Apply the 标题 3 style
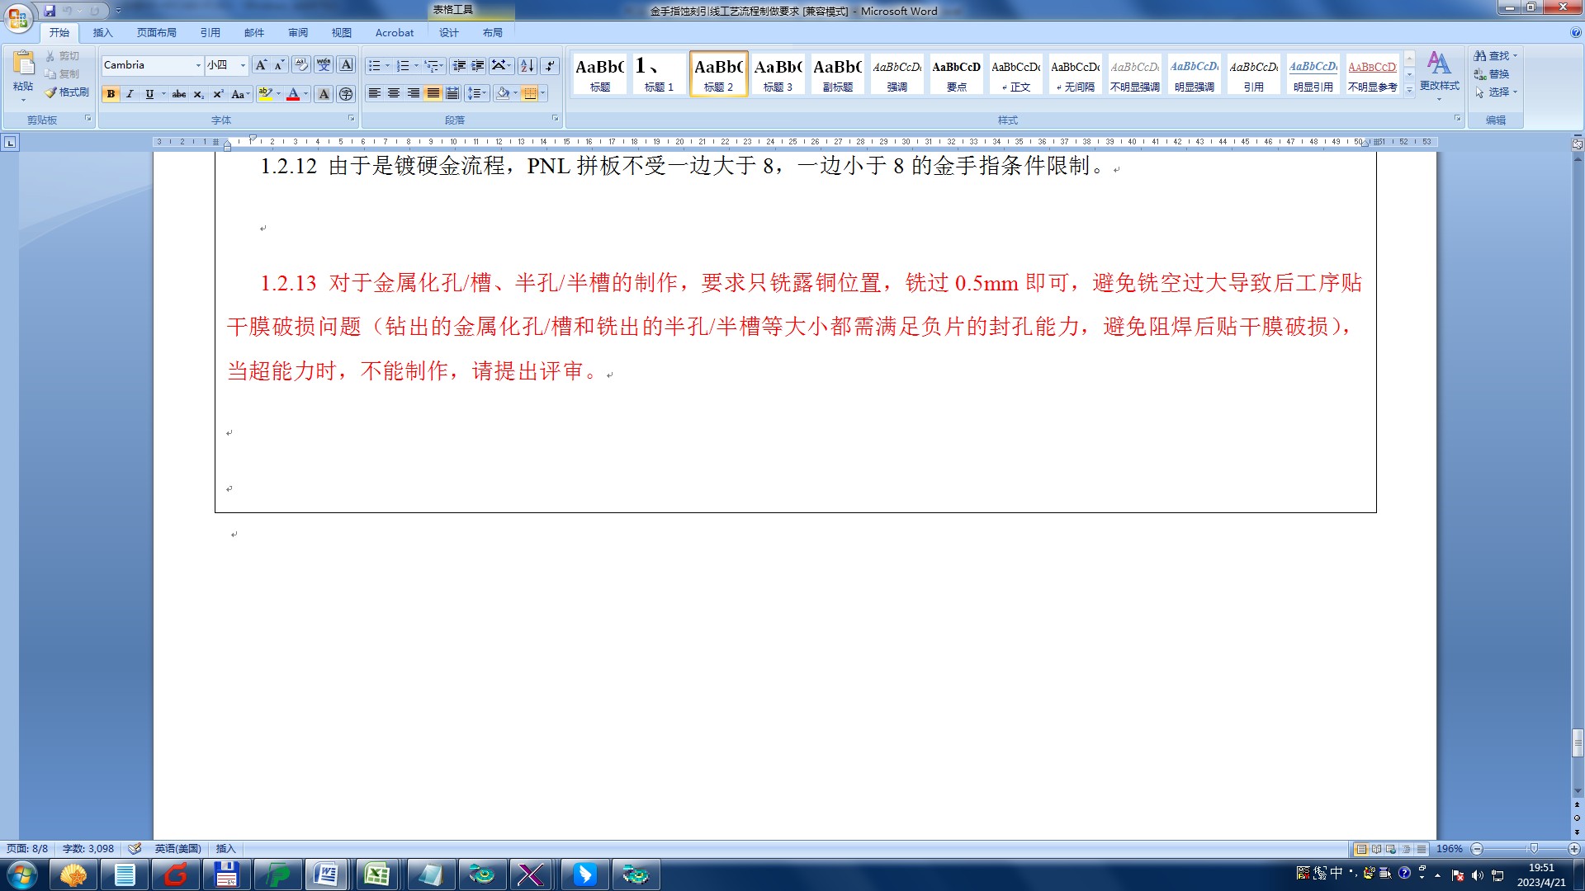 tap(778, 74)
